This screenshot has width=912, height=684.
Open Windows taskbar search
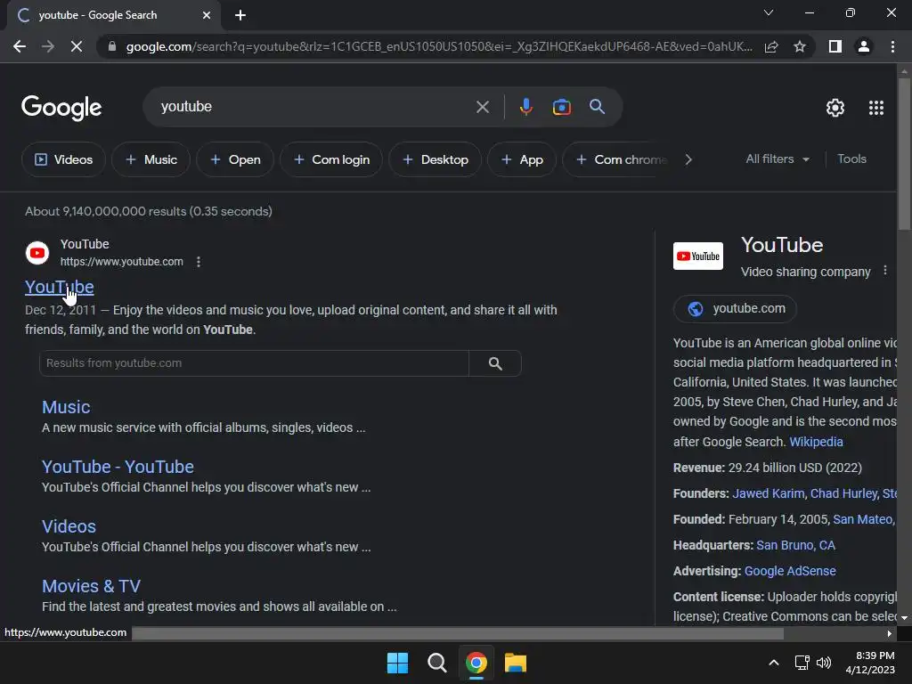click(436, 663)
